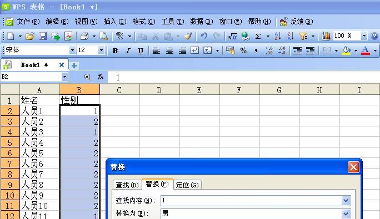Close the 替换 dialog
This screenshot has width=380, height=219.
coord(353,167)
